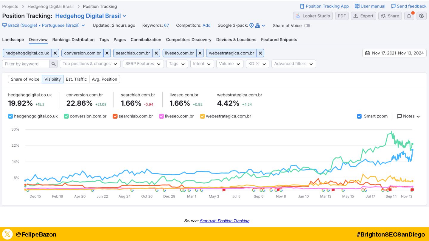429x241 pixels.
Task: Remove hedgehogdigital.co.uk domain chip
Action: click(x=55, y=53)
